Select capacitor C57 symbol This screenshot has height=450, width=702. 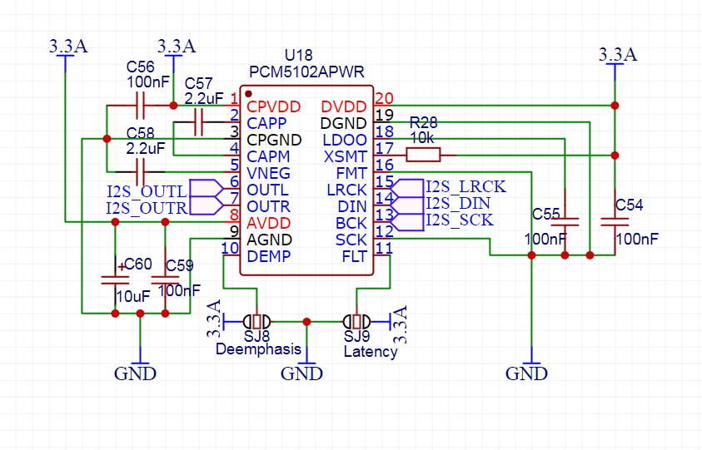pos(199,122)
